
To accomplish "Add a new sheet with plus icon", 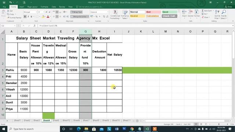I will coord(137,121).
